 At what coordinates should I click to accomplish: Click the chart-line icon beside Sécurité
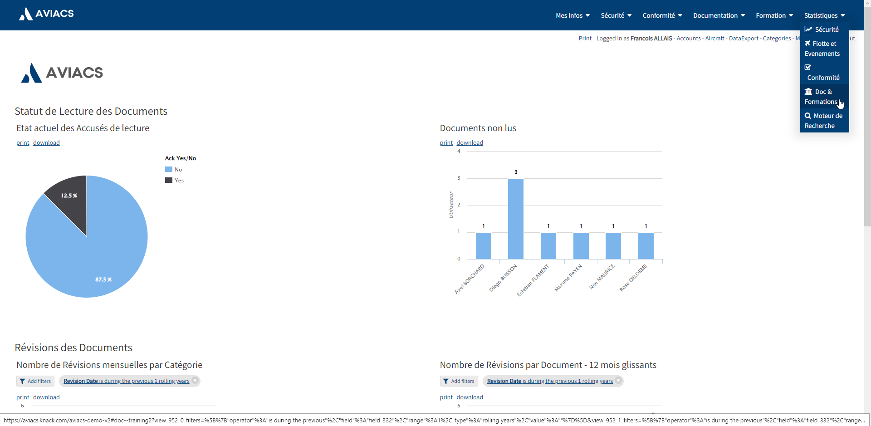click(808, 29)
